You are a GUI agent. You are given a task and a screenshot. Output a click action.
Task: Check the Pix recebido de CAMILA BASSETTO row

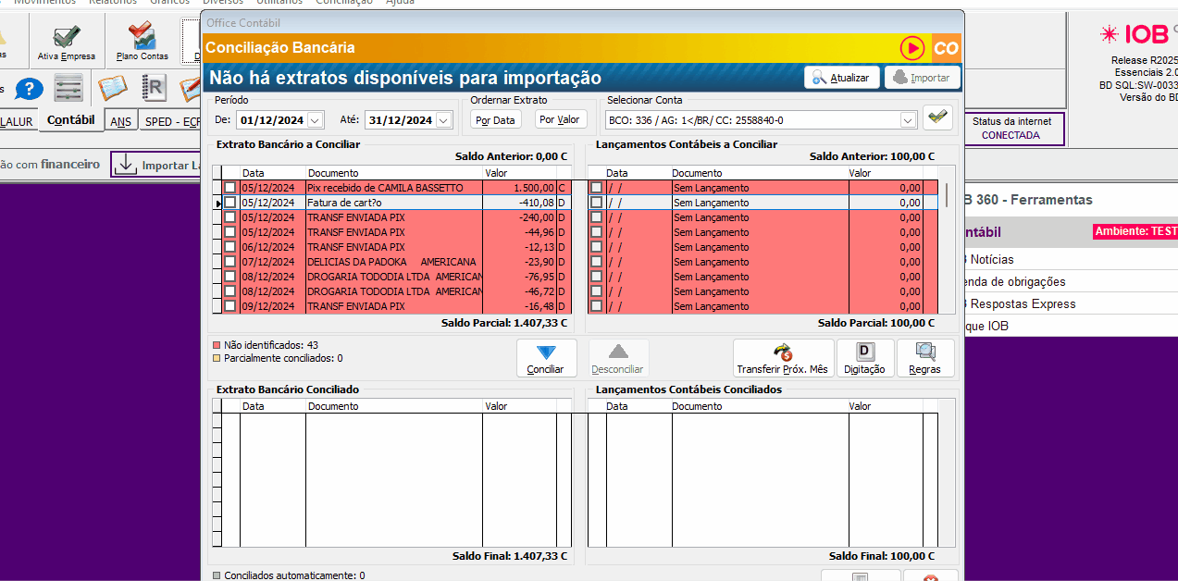point(229,188)
